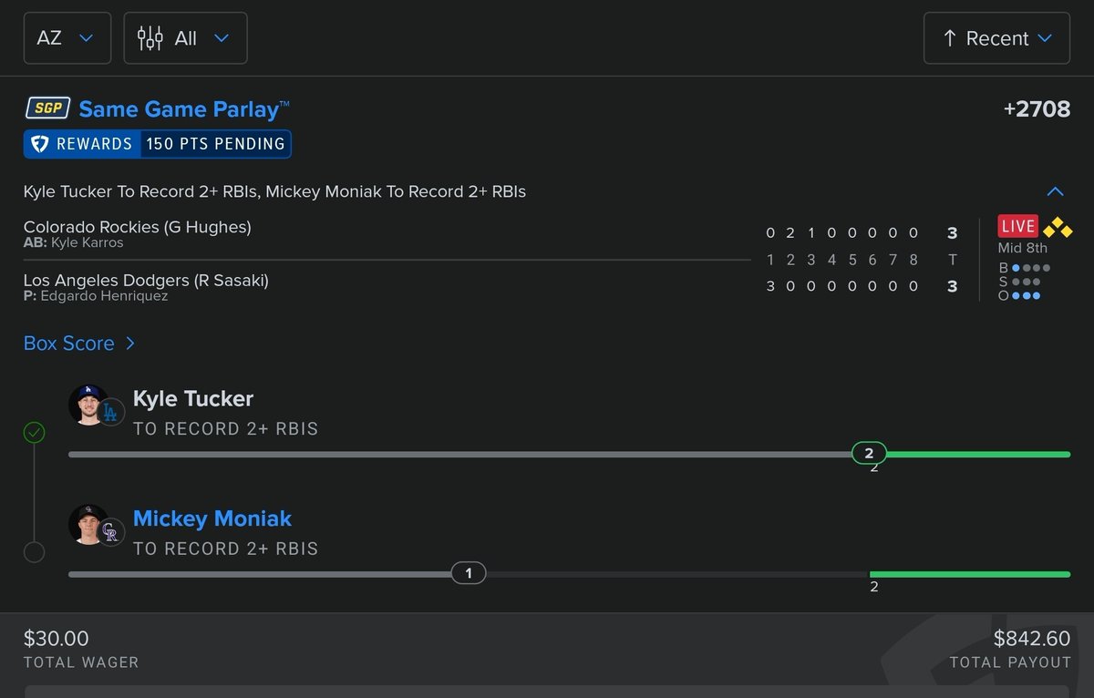Open the Same Game Parlay title
The image size is (1094, 698).
(184, 109)
